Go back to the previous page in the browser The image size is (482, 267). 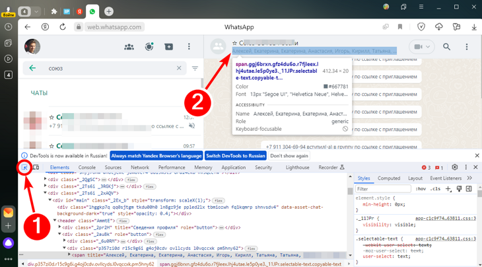(28, 27)
